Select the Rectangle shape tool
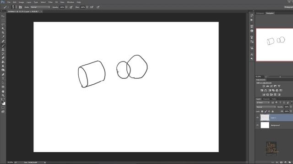 pyautogui.click(x=3, y=87)
